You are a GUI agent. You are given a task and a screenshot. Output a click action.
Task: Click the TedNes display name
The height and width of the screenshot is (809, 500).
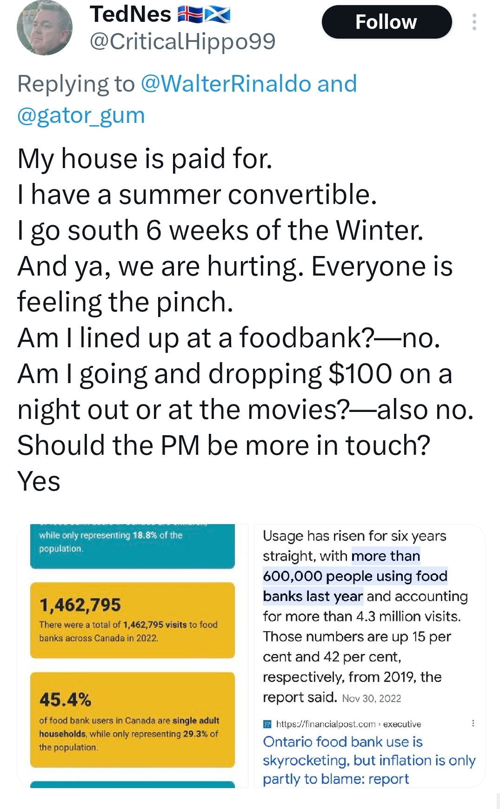[131, 14]
